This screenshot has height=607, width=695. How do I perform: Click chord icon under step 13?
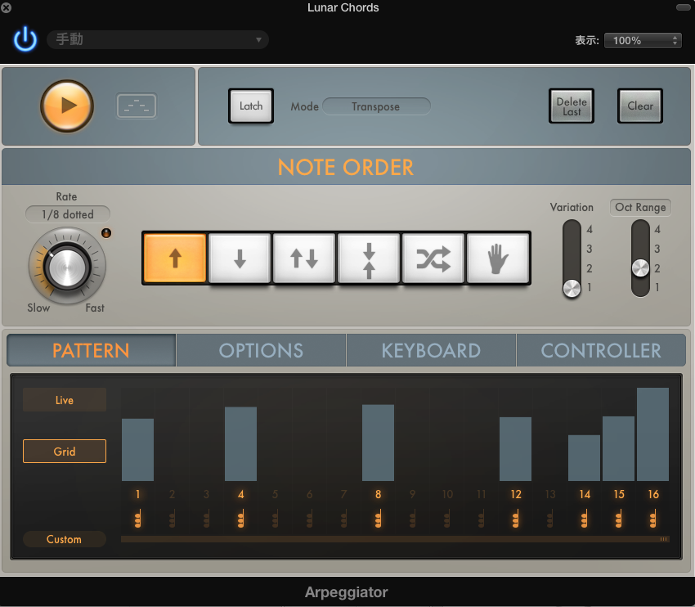(x=550, y=519)
